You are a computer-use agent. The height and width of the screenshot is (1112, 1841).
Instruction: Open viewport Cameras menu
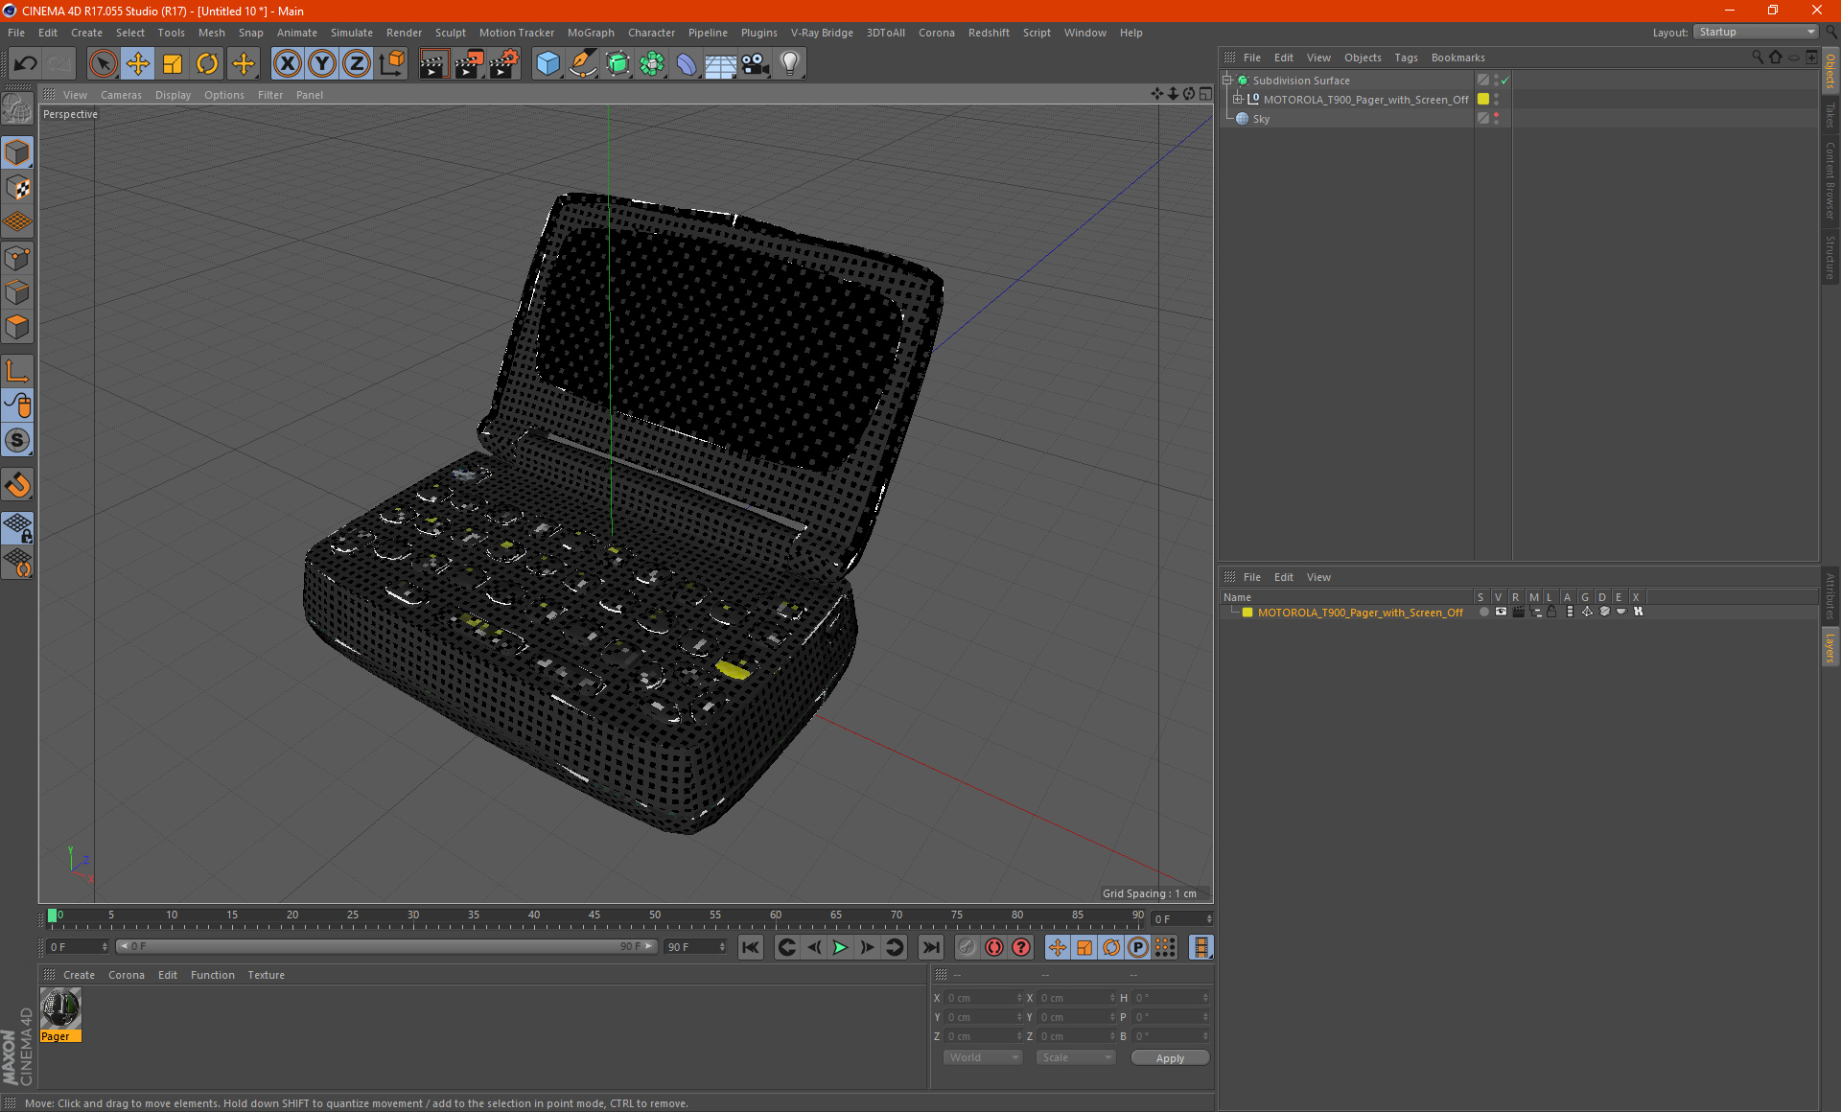coord(121,95)
